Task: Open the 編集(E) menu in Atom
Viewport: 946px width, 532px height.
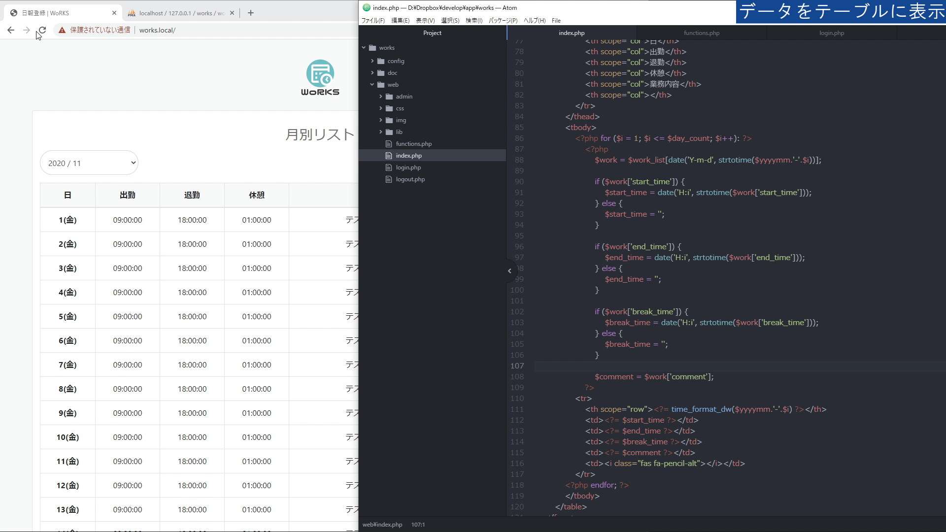Action: pyautogui.click(x=401, y=21)
